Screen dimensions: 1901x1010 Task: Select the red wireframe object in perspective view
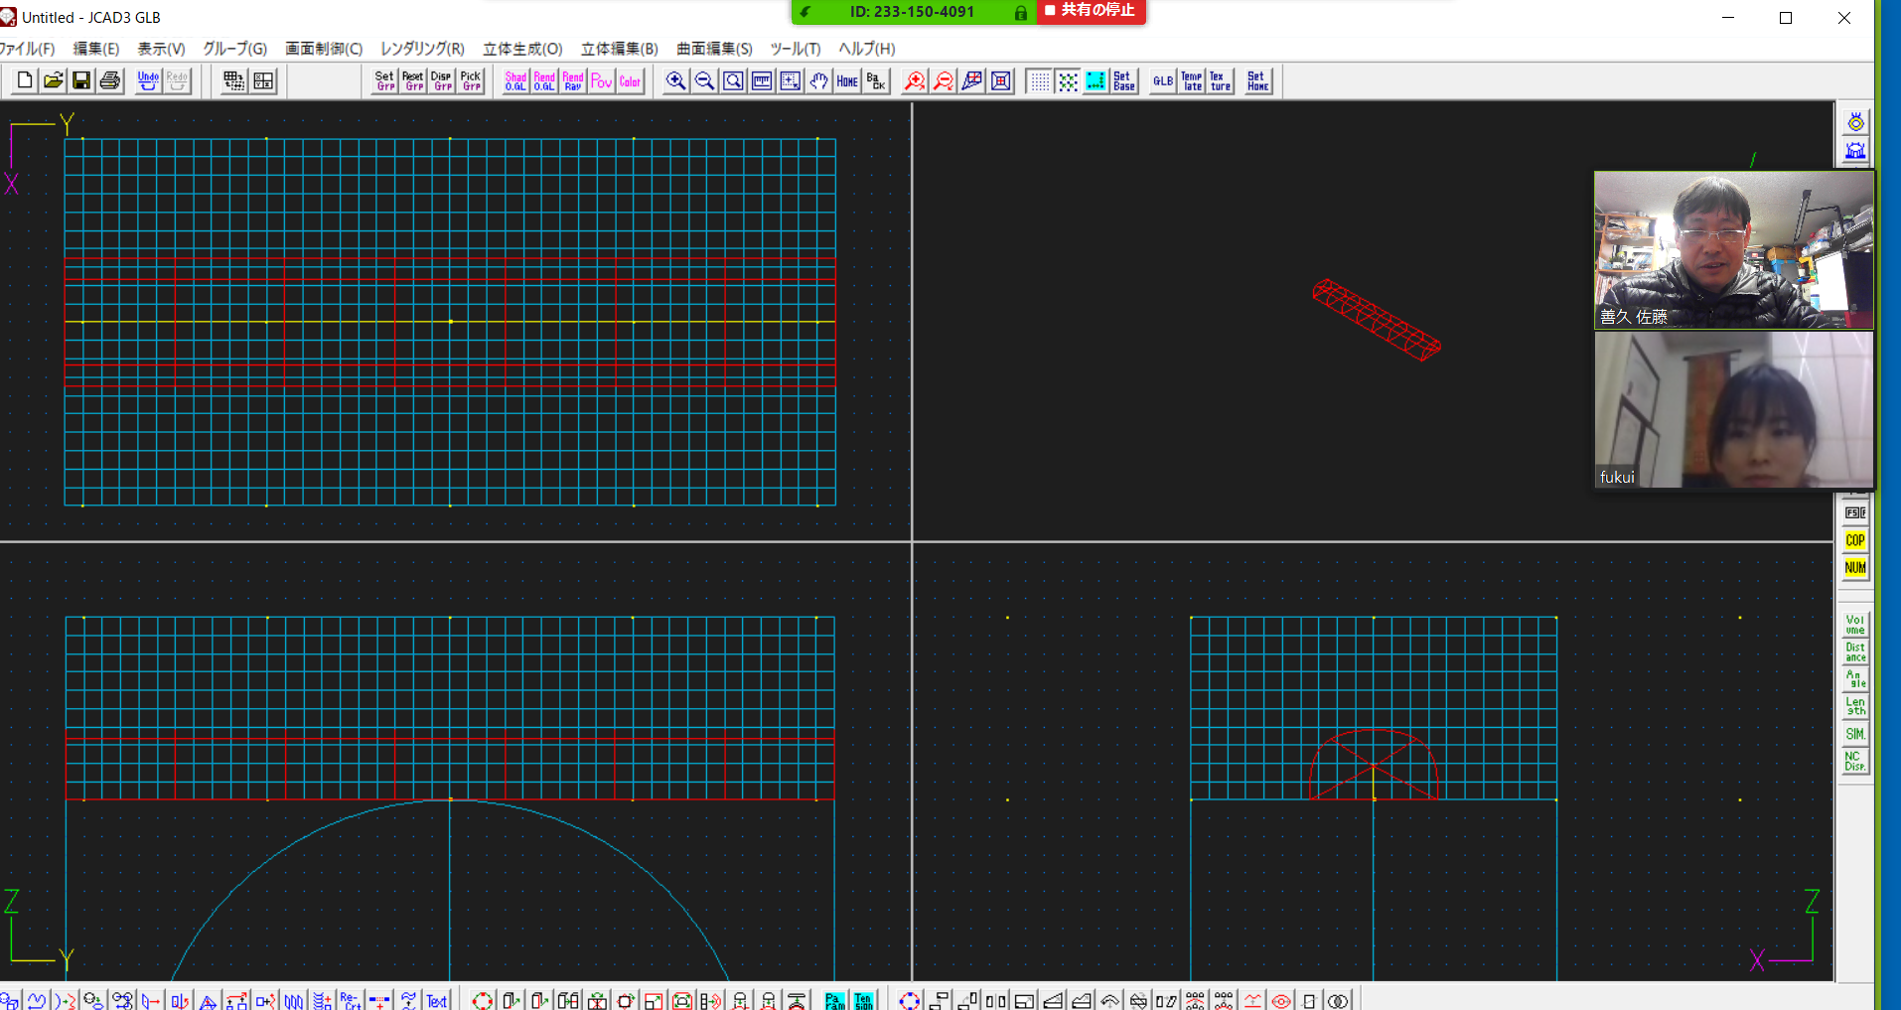(1376, 320)
